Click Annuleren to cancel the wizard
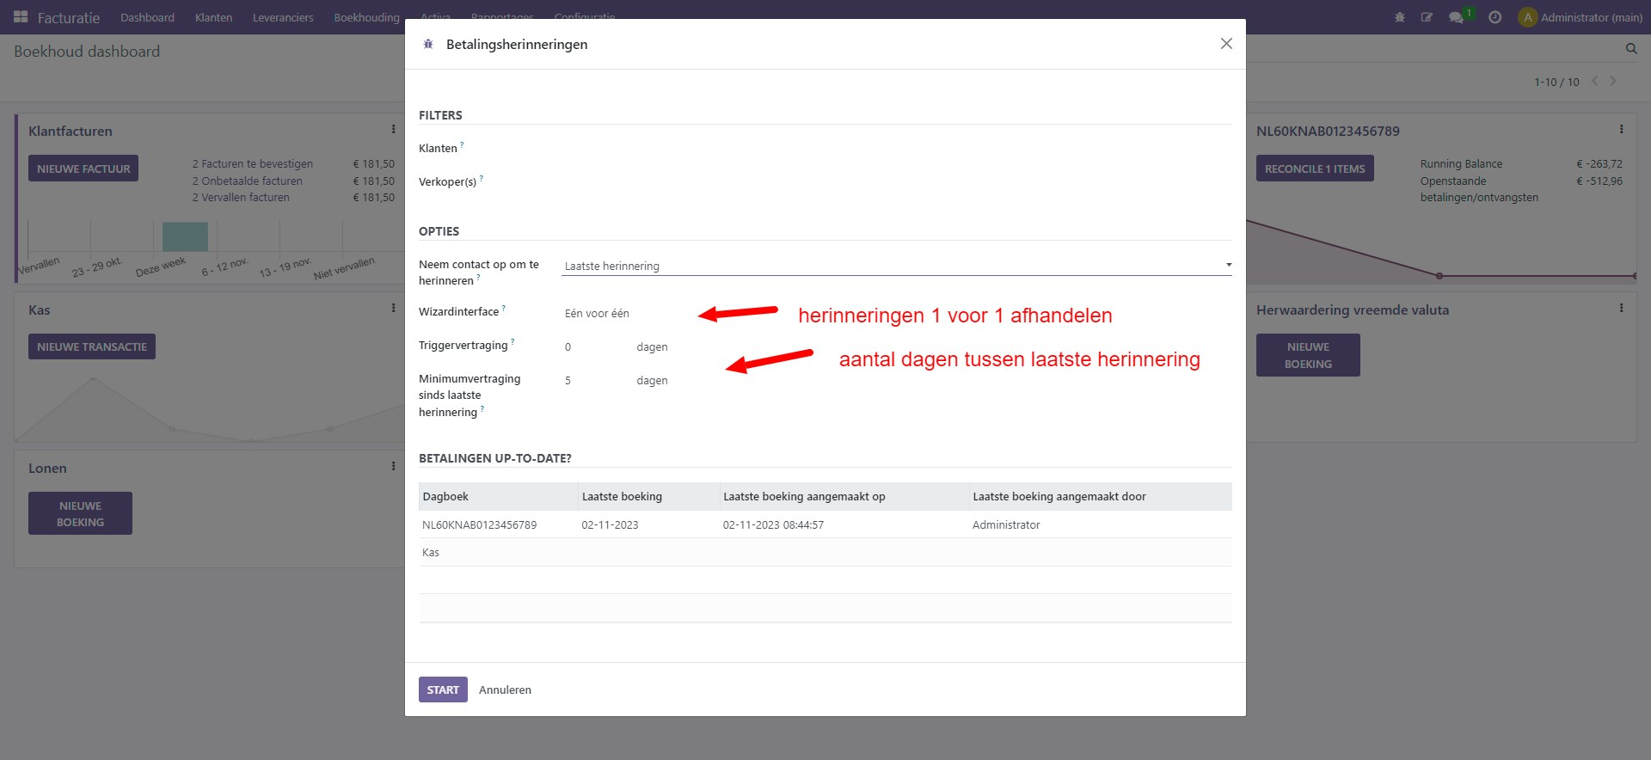Viewport: 1651px width, 760px height. (505, 690)
